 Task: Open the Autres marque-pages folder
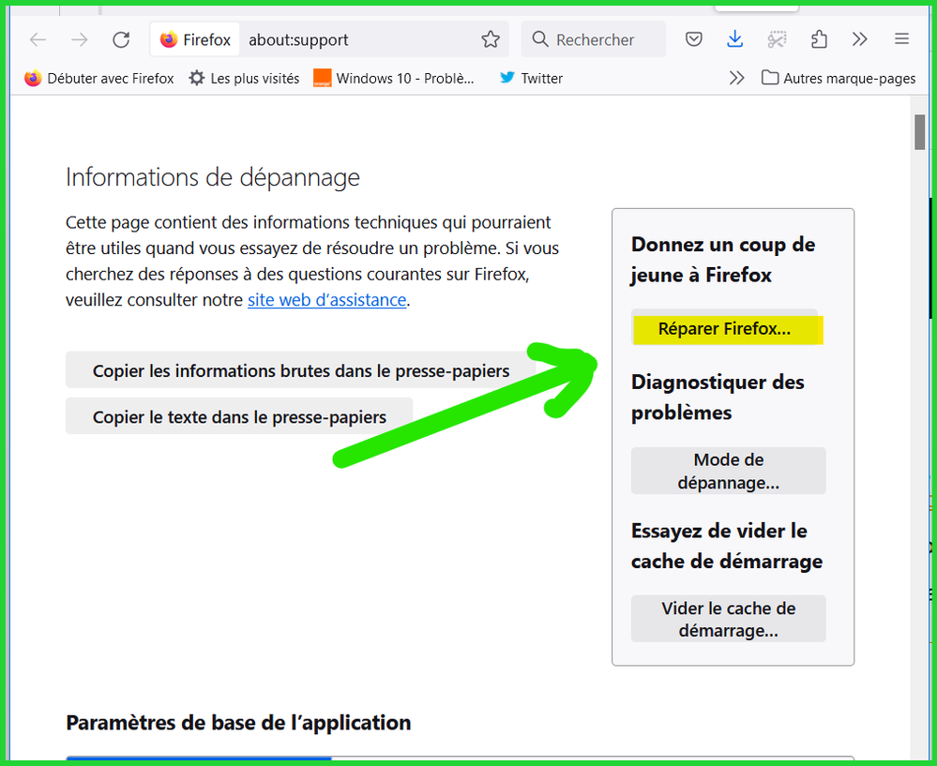(839, 78)
